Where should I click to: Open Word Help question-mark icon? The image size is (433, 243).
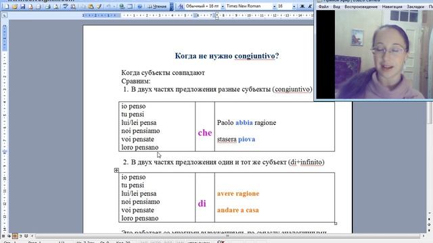point(140,6)
